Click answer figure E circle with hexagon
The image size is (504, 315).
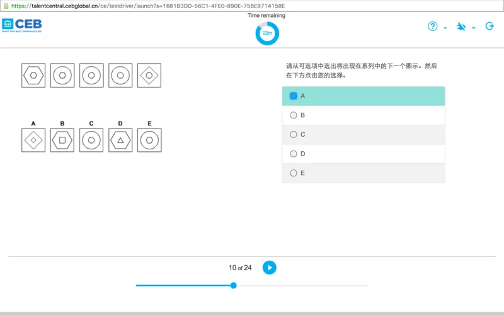click(x=149, y=140)
